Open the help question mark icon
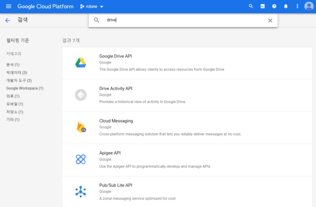Image resolution: width=316 pixels, height=207 pixels. 274,7
